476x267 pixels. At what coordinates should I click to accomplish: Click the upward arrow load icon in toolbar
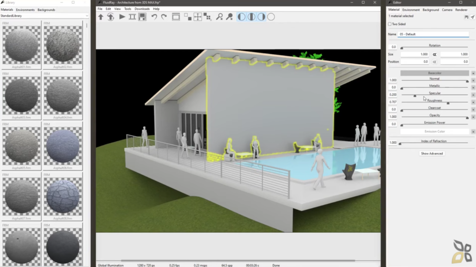tap(101, 17)
